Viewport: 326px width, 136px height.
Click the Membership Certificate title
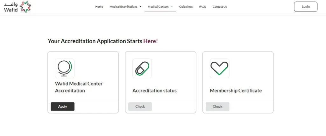tap(236, 91)
